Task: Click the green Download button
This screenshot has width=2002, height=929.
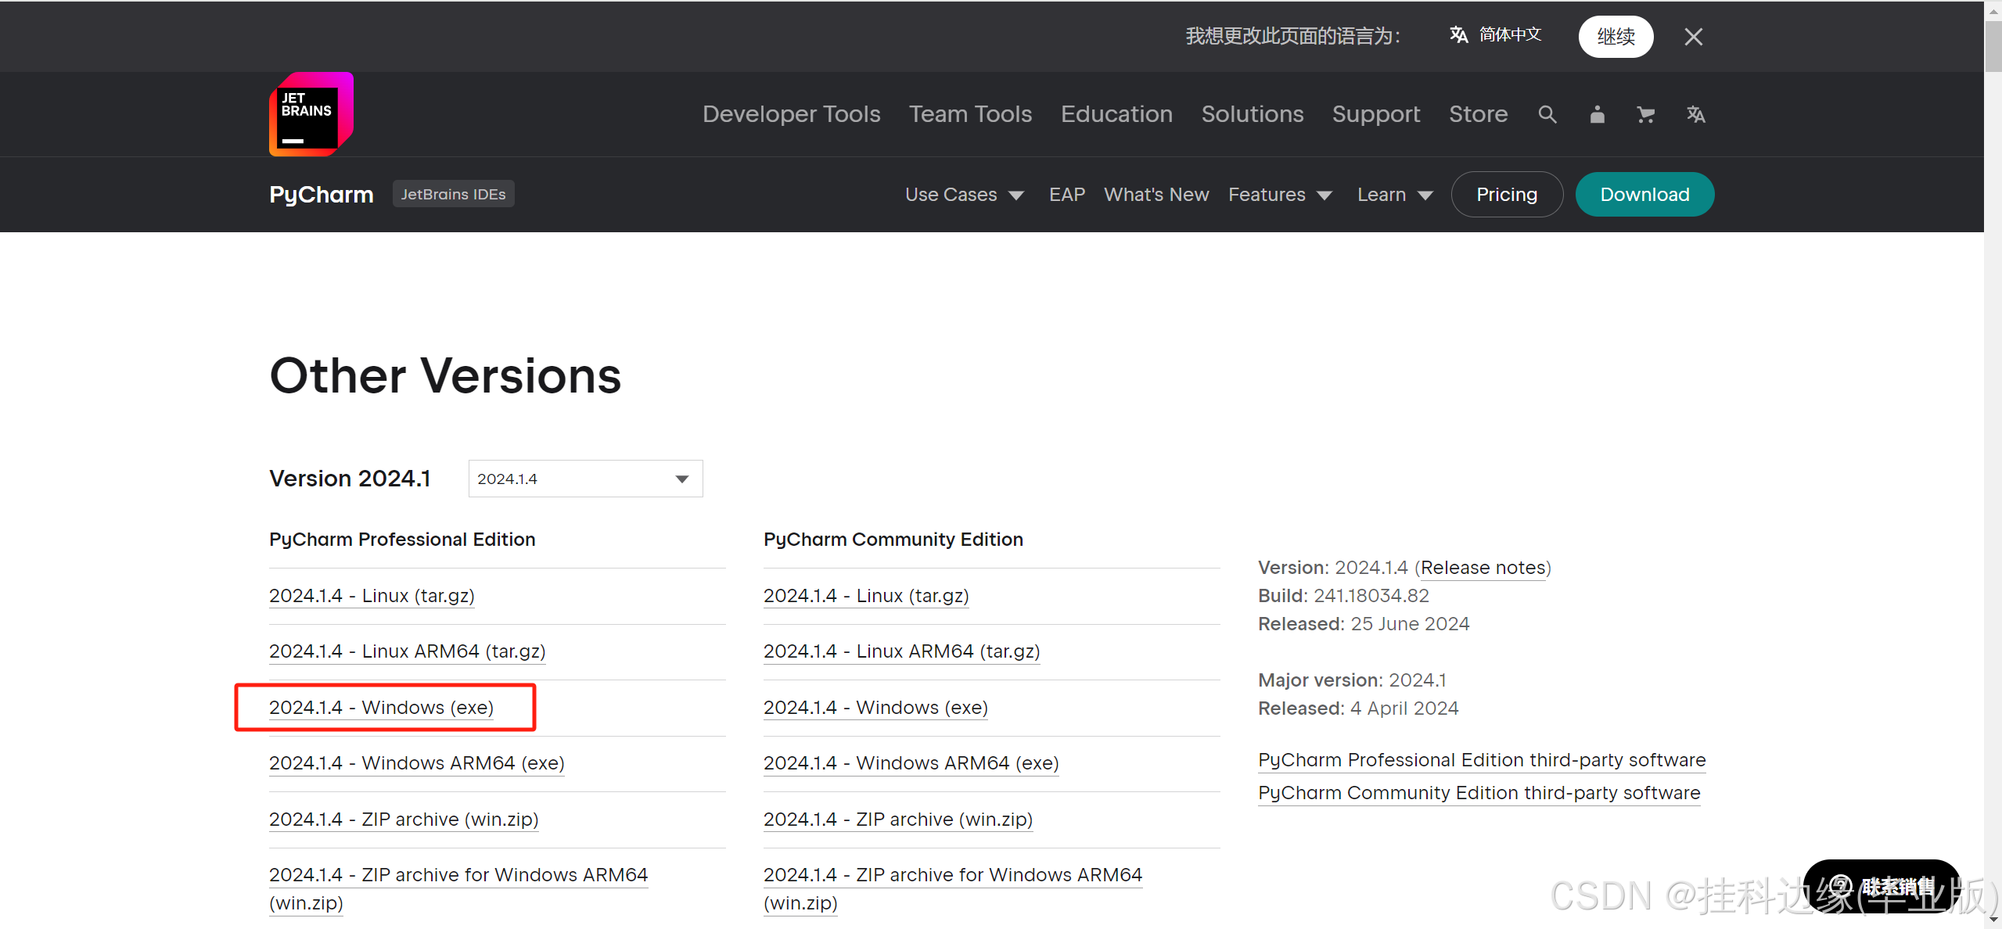Action: click(1644, 194)
